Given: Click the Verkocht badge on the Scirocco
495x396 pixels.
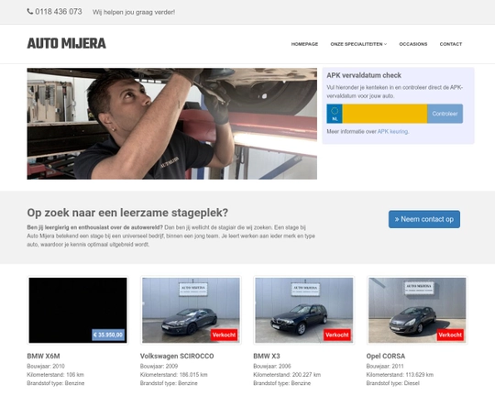Looking at the screenshot, I should 224,335.
